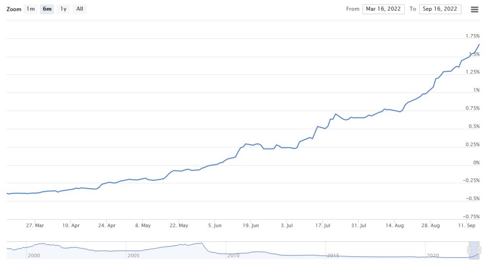Image resolution: width=487 pixels, height=267 pixels.
Task: Set zoom range to 1m
Action: coord(31,9)
